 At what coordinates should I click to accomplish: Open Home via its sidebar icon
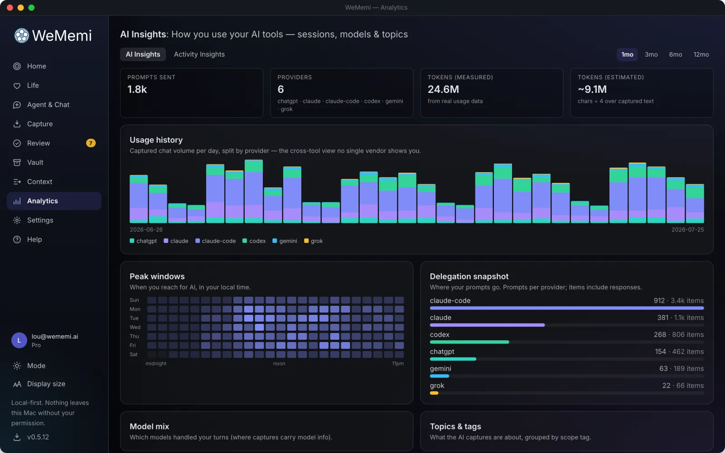(x=17, y=66)
